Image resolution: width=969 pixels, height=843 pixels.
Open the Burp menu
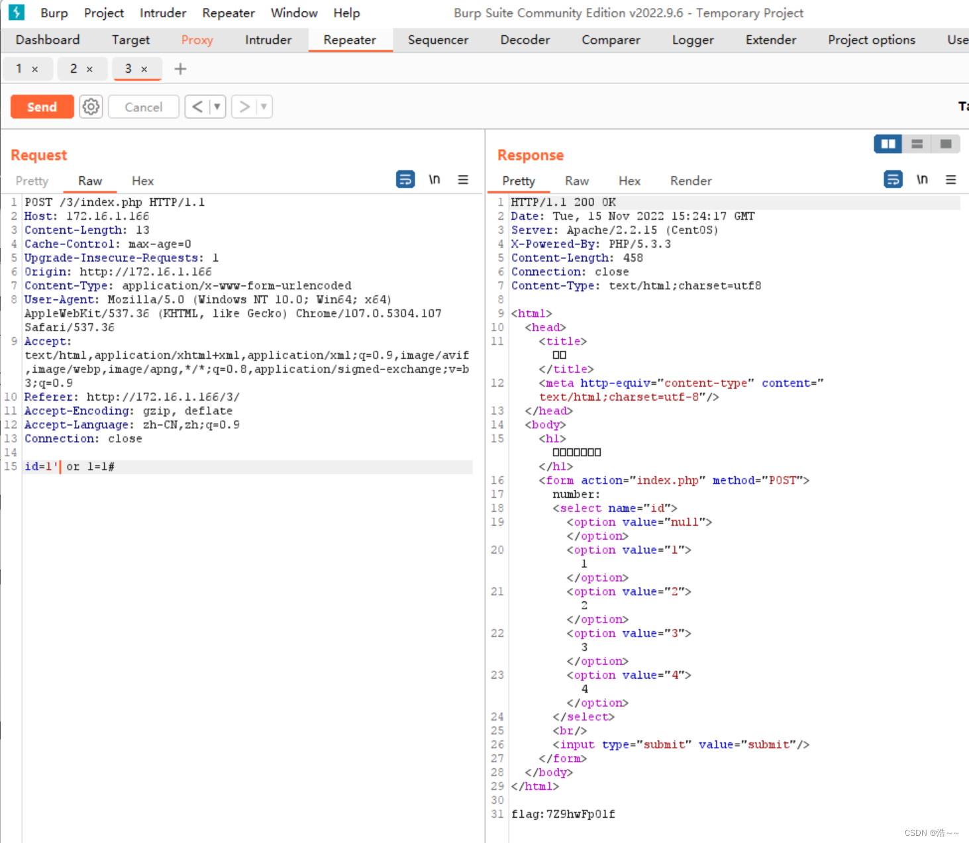pyautogui.click(x=54, y=13)
